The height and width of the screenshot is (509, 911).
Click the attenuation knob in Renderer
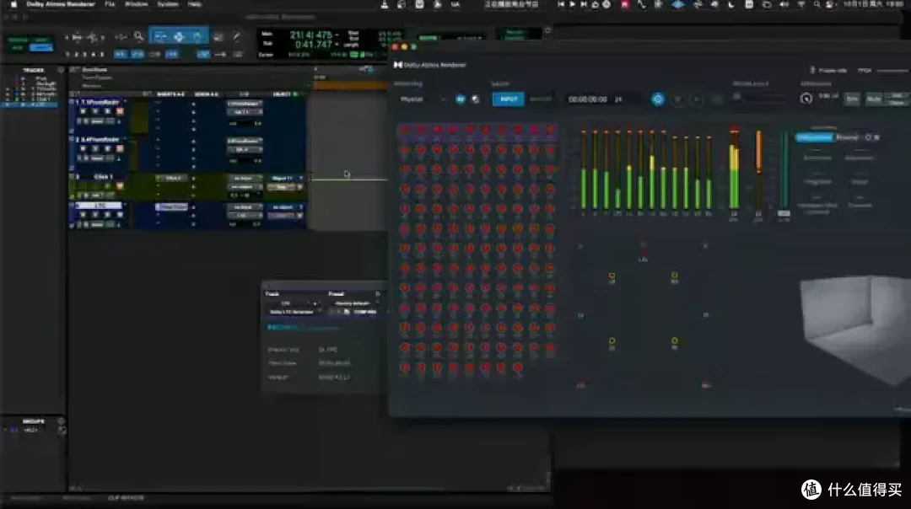pyautogui.click(x=806, y=99)
